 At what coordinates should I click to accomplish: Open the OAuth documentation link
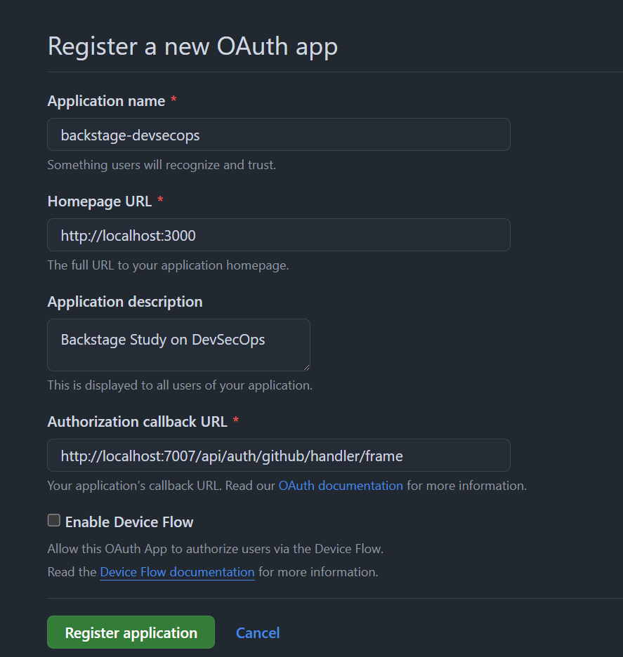pos(341,486)
